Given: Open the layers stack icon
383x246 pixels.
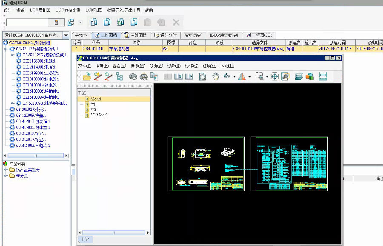Looking at the screenshot, I should pyautogui.click(x=299, y=77).
